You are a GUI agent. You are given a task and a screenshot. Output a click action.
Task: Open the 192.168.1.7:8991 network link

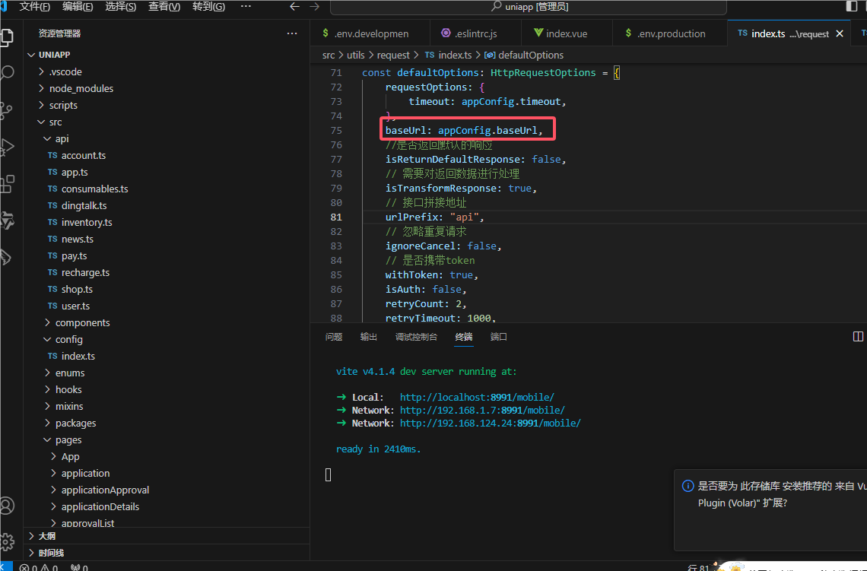[x=482, y=410]
